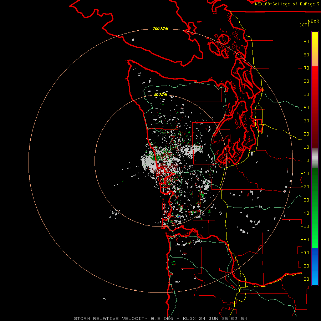The image size is (321, 321).
Task: Click the -50 value on the velocity scale
Action: [305, 226]
